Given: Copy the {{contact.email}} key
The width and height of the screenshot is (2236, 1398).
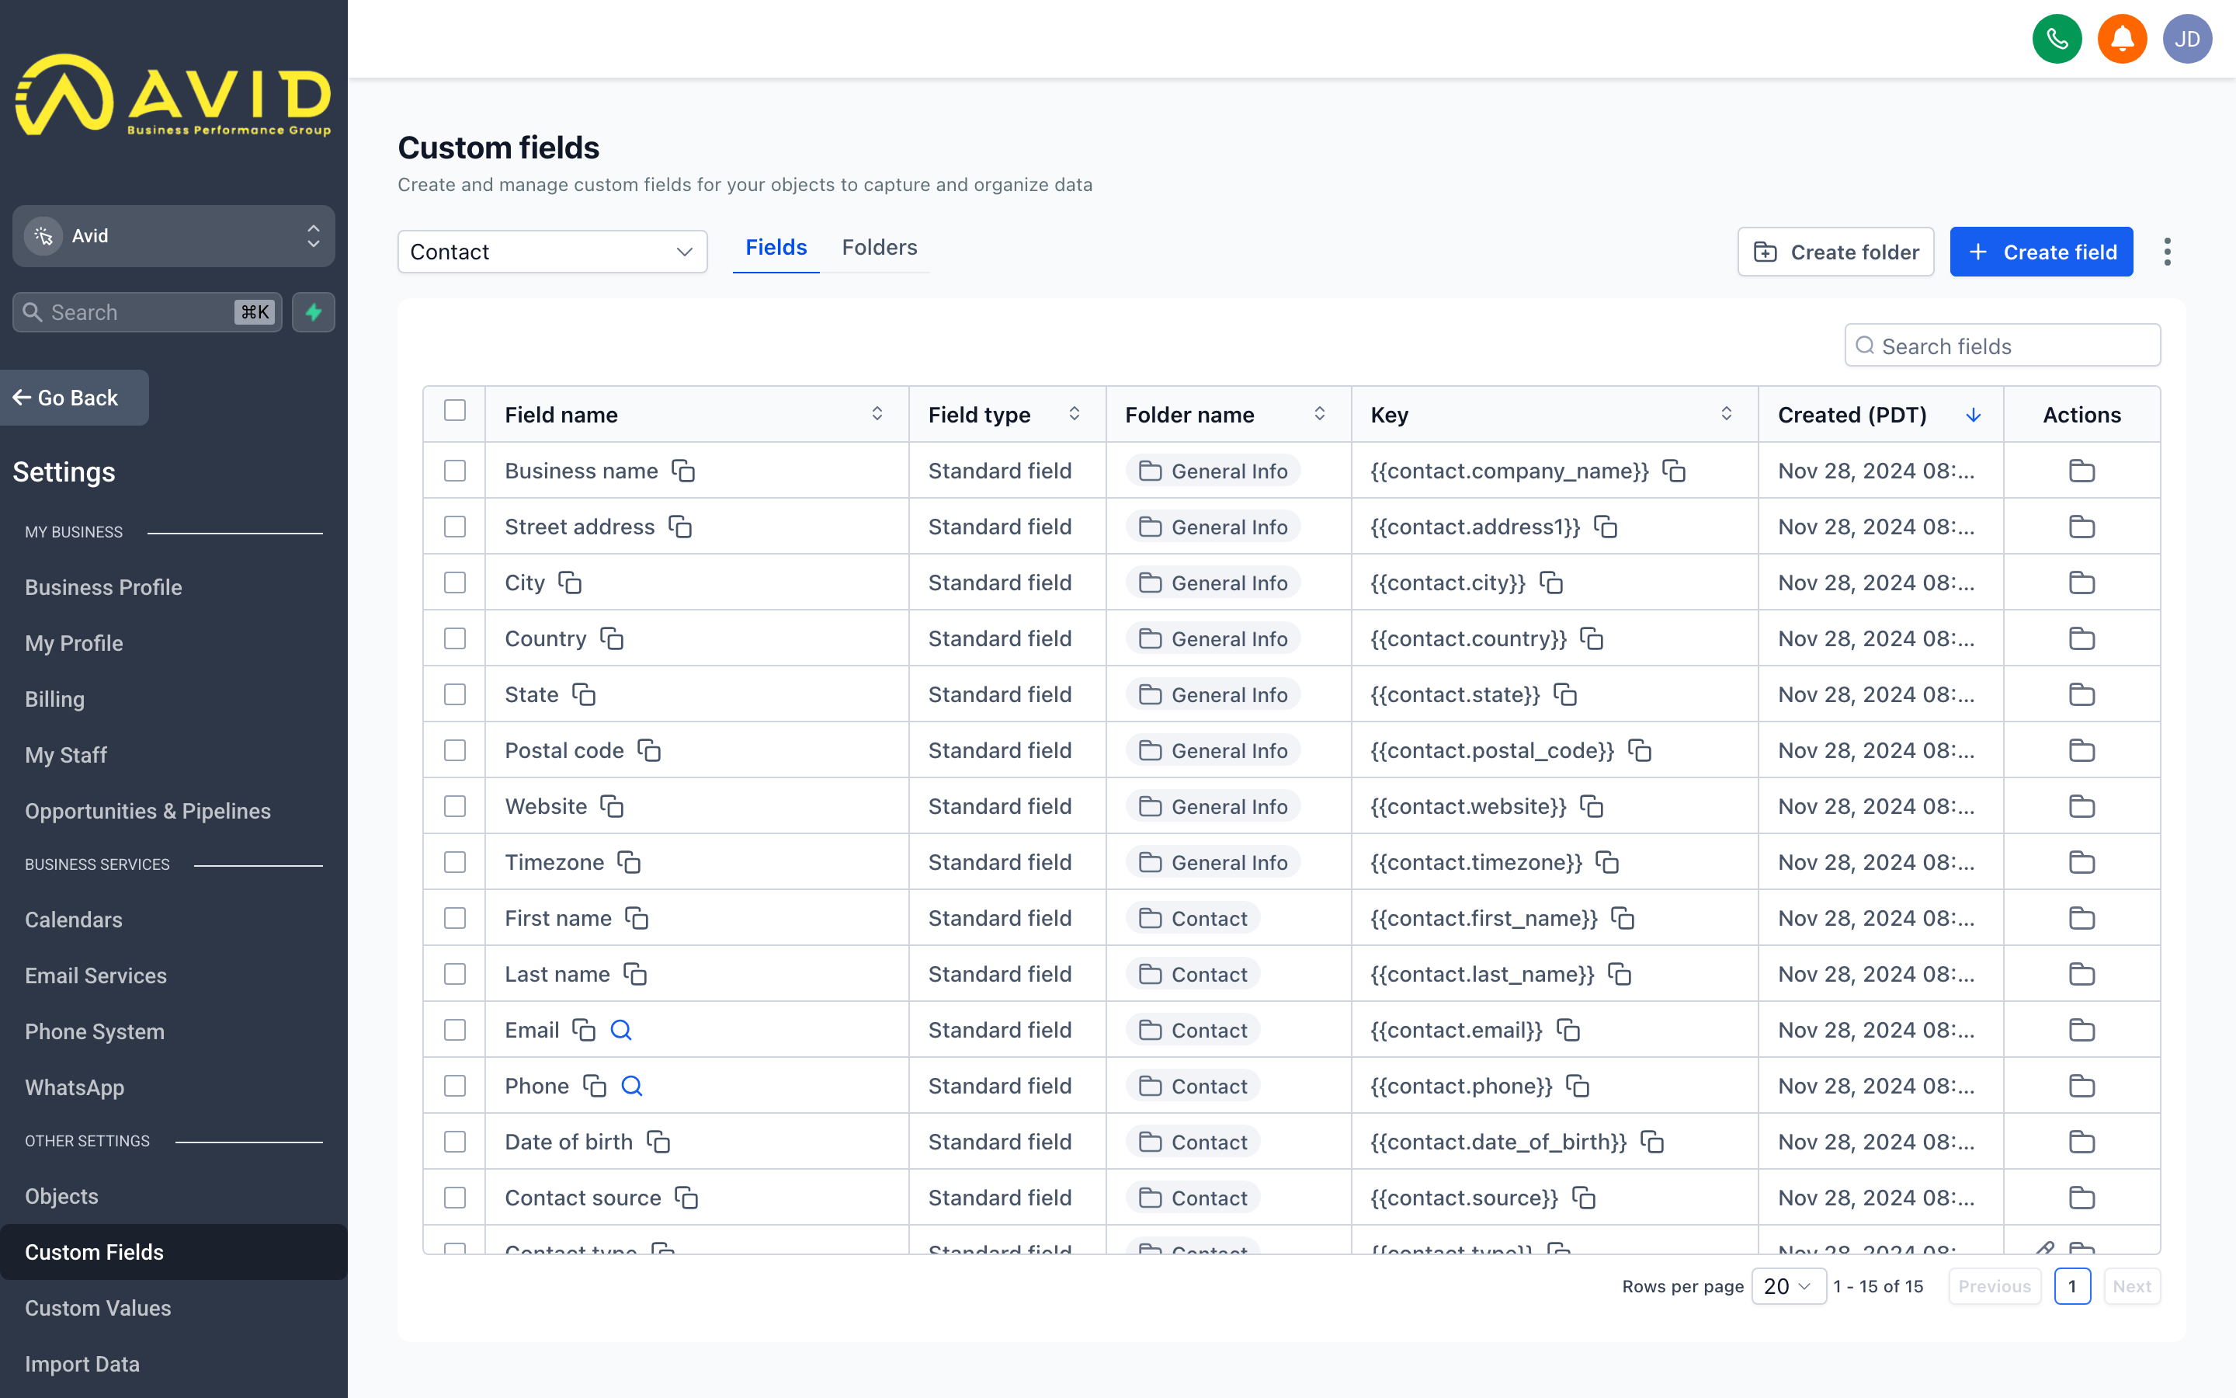Looking at the screenshot, I should tap(1568, 1030).
